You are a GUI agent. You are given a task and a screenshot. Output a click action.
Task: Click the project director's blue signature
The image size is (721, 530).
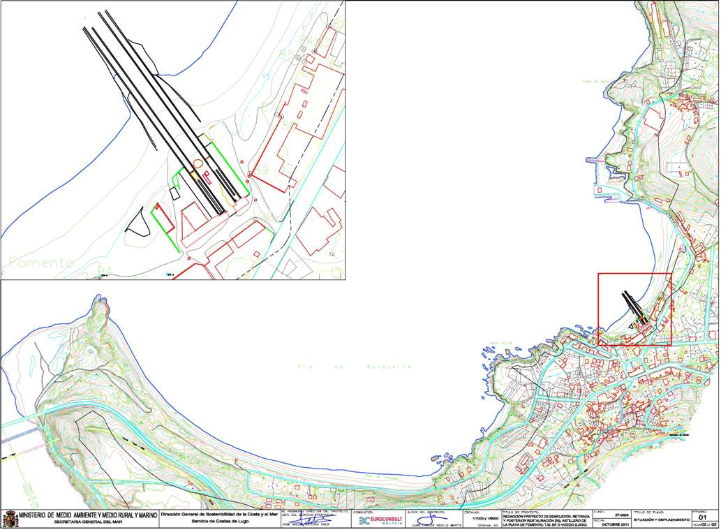(313, 521)
